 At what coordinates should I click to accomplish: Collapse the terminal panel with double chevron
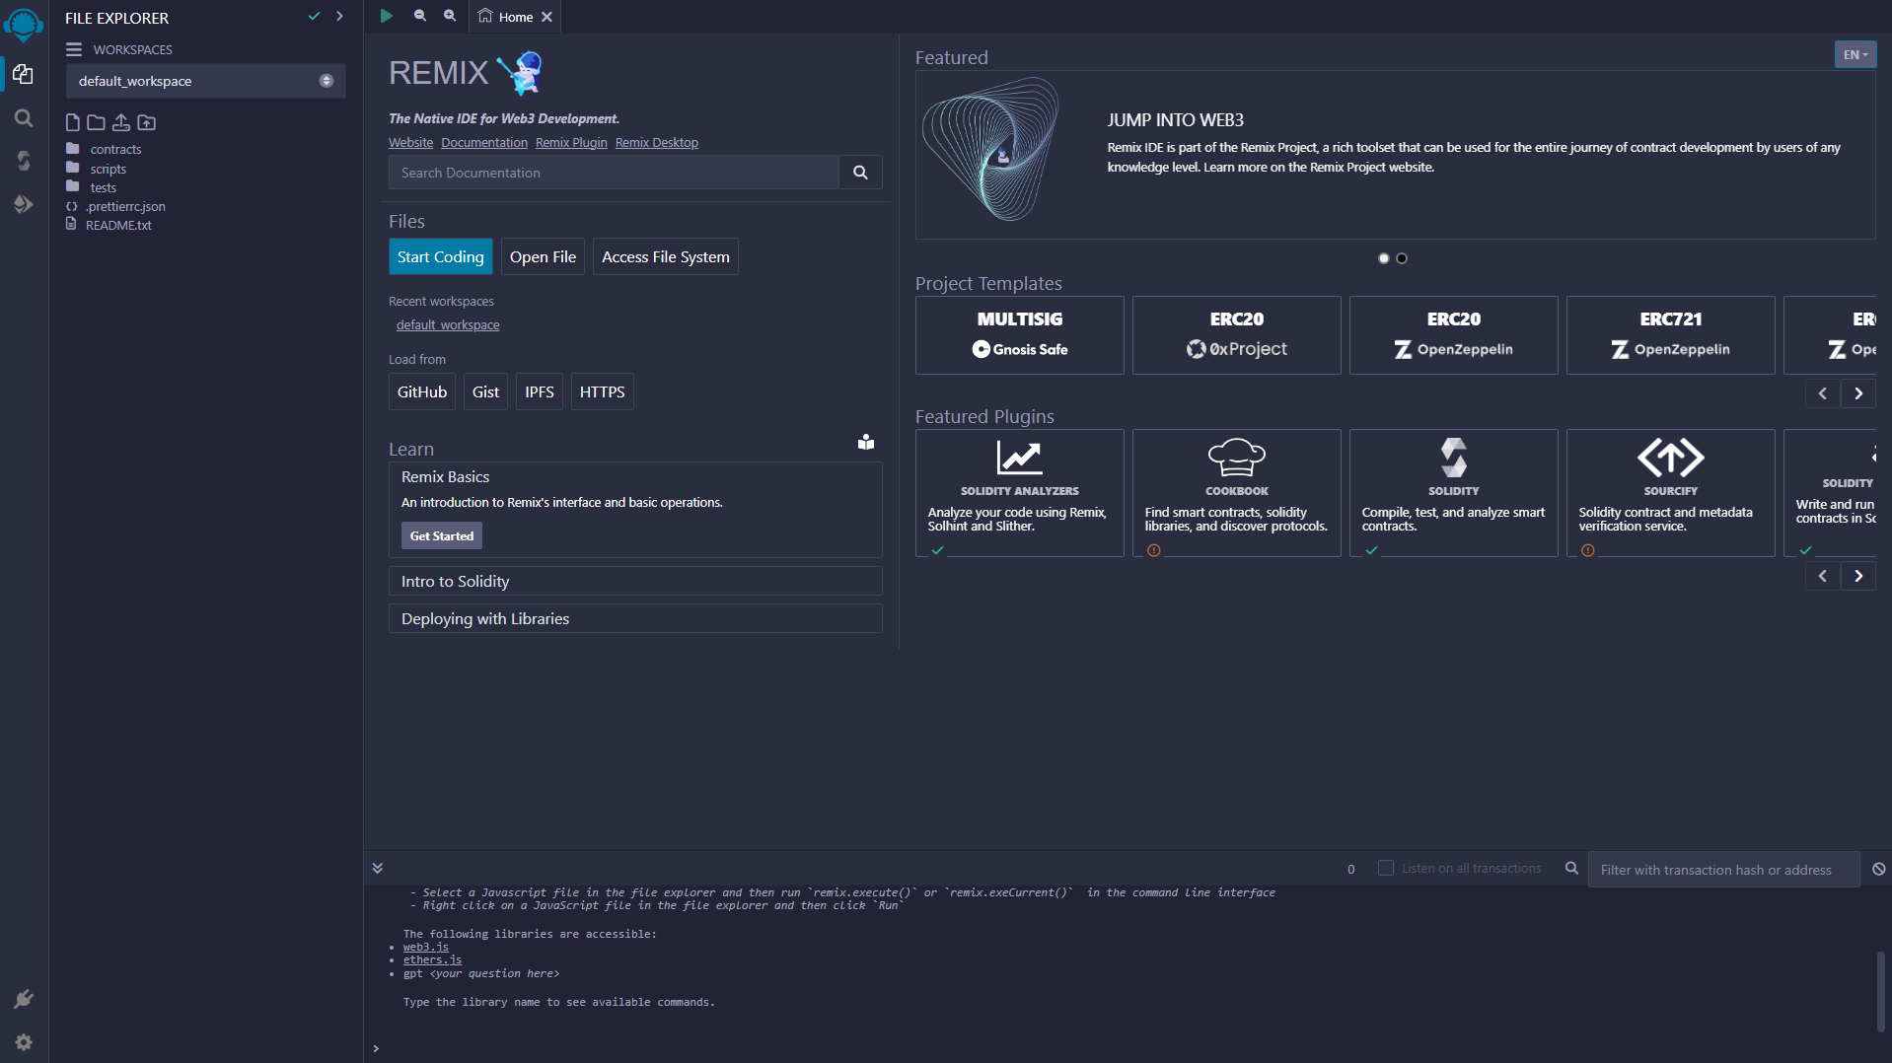[377, 868]
